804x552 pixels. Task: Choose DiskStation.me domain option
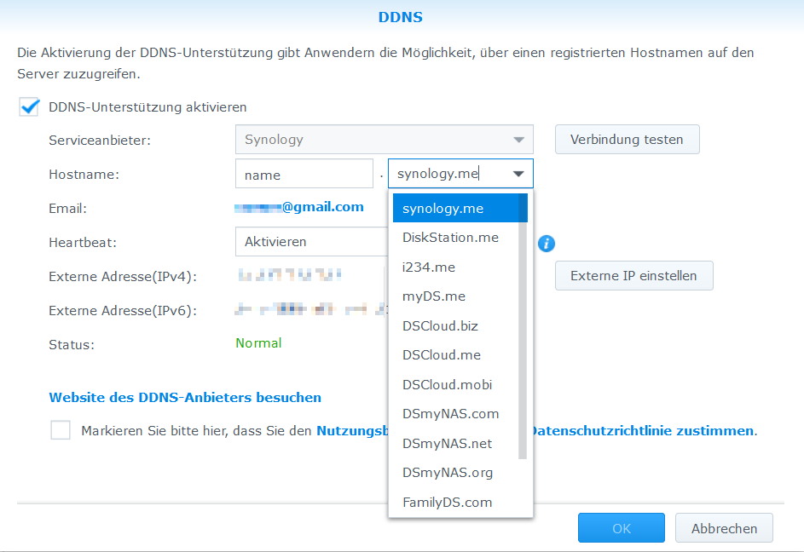456,238
